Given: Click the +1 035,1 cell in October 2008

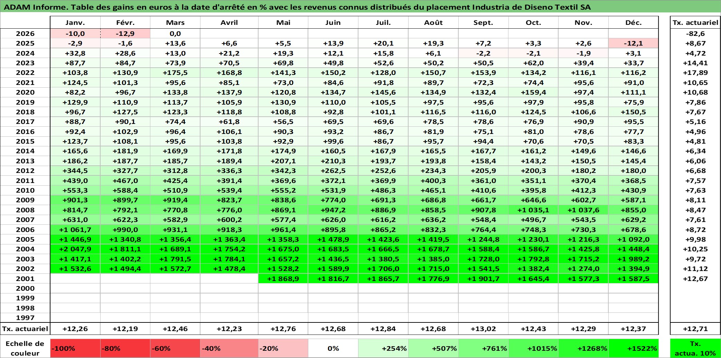Looking at the screenshot, I should click(533, 210).
